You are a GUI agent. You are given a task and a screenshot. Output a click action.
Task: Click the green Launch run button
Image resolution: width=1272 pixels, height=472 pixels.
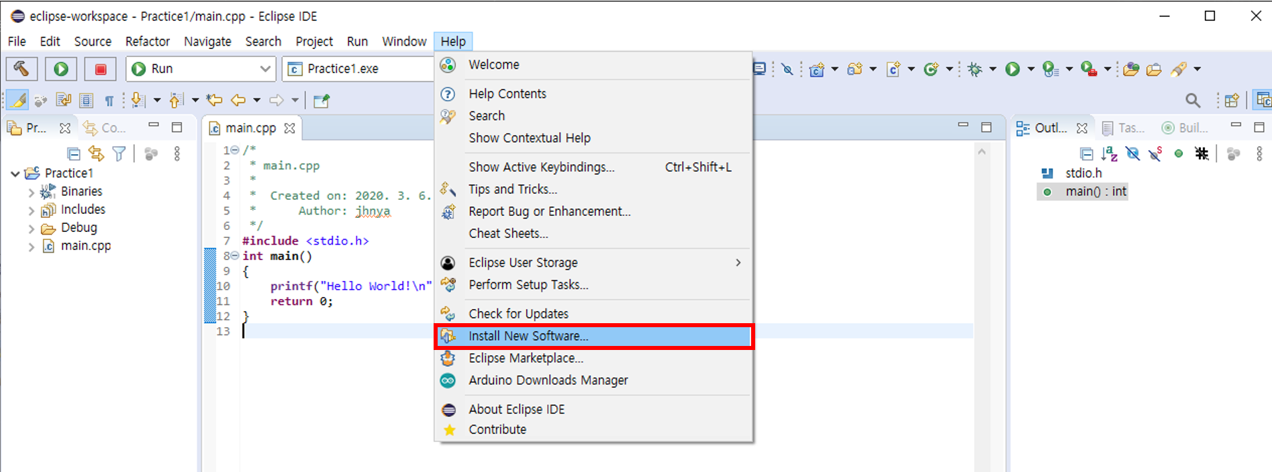[x=61, y=68]
